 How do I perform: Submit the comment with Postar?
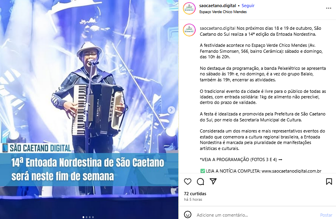click(326, 215)
